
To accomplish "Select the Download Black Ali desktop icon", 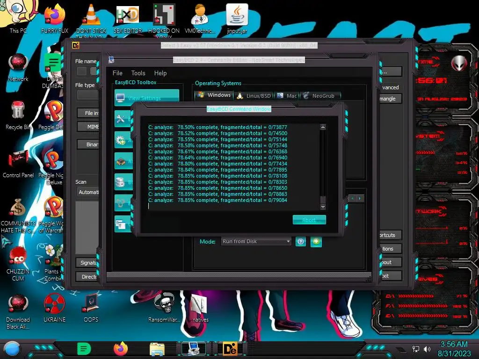I will 18,311.
